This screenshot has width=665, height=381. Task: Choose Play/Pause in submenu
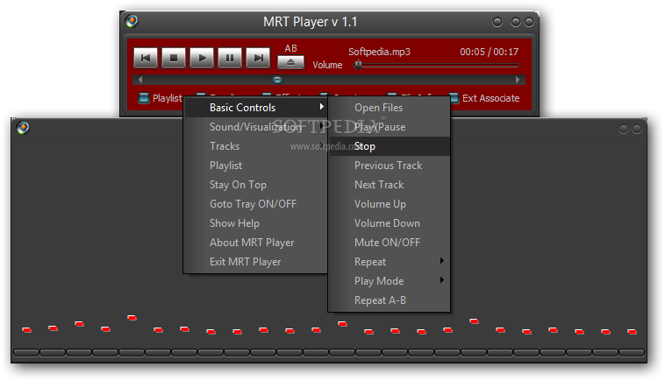pos(390,127)
